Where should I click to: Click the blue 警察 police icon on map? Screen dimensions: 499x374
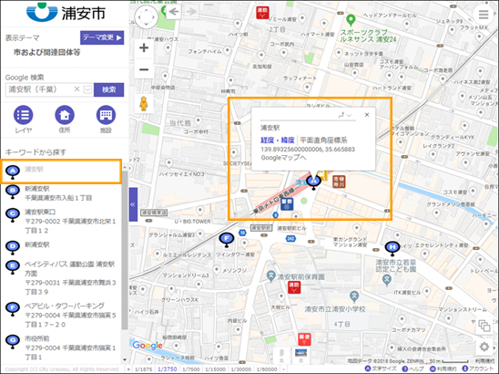(287, 203)
